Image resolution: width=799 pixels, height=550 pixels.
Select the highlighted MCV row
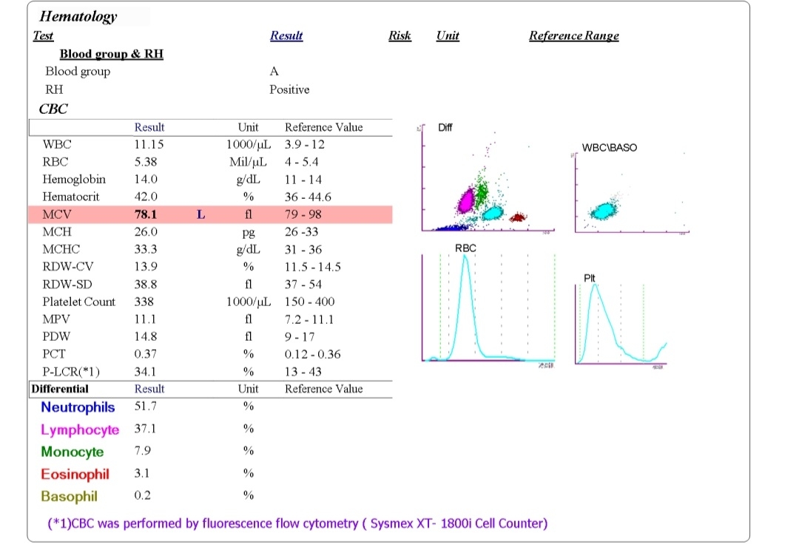(210, 214)
